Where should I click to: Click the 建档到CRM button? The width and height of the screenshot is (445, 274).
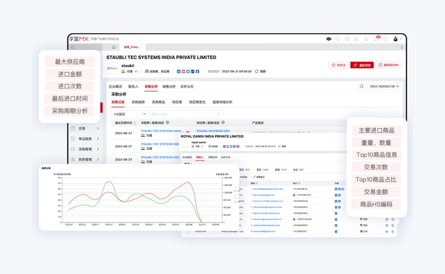(x=388, y=65)
